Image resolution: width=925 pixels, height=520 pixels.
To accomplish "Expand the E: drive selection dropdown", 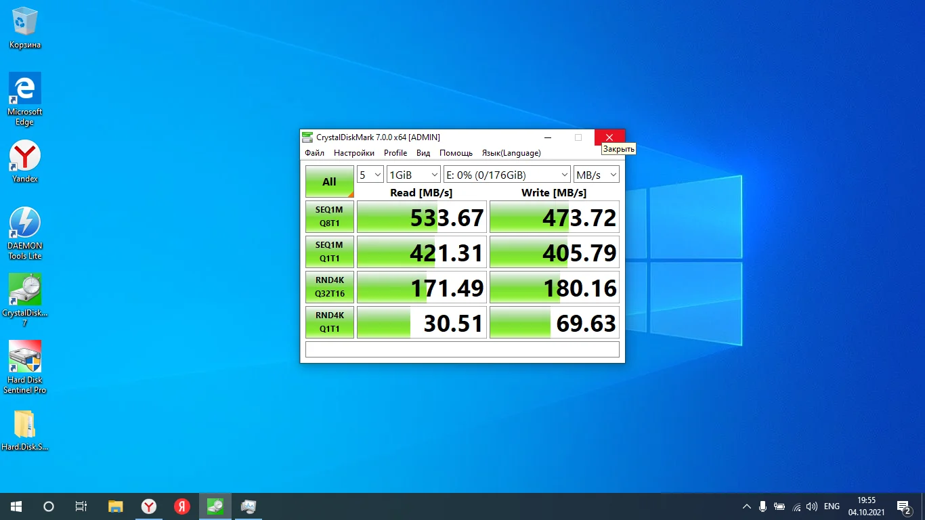I will (507, 175).
